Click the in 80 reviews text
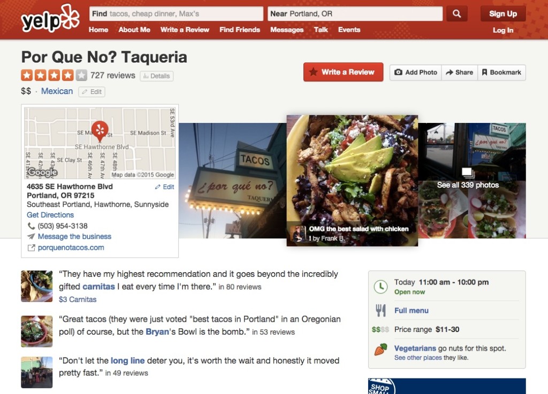548x394 pixels. point(240,287)
